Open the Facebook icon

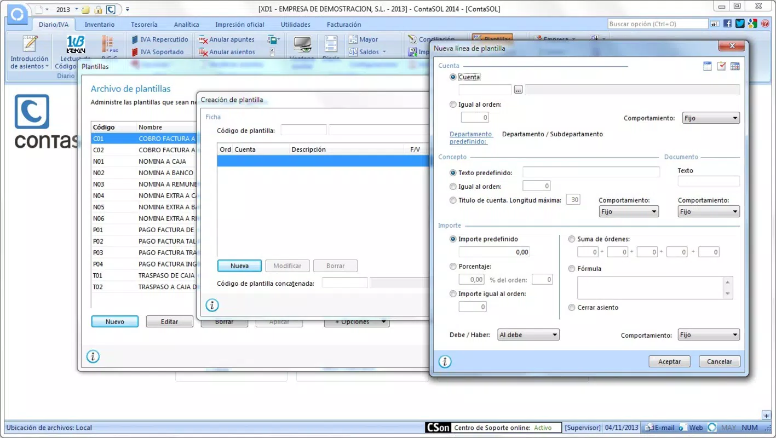pos(727,24)
